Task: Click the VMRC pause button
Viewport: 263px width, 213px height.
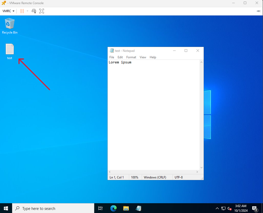Action: [x=22, y=11]
